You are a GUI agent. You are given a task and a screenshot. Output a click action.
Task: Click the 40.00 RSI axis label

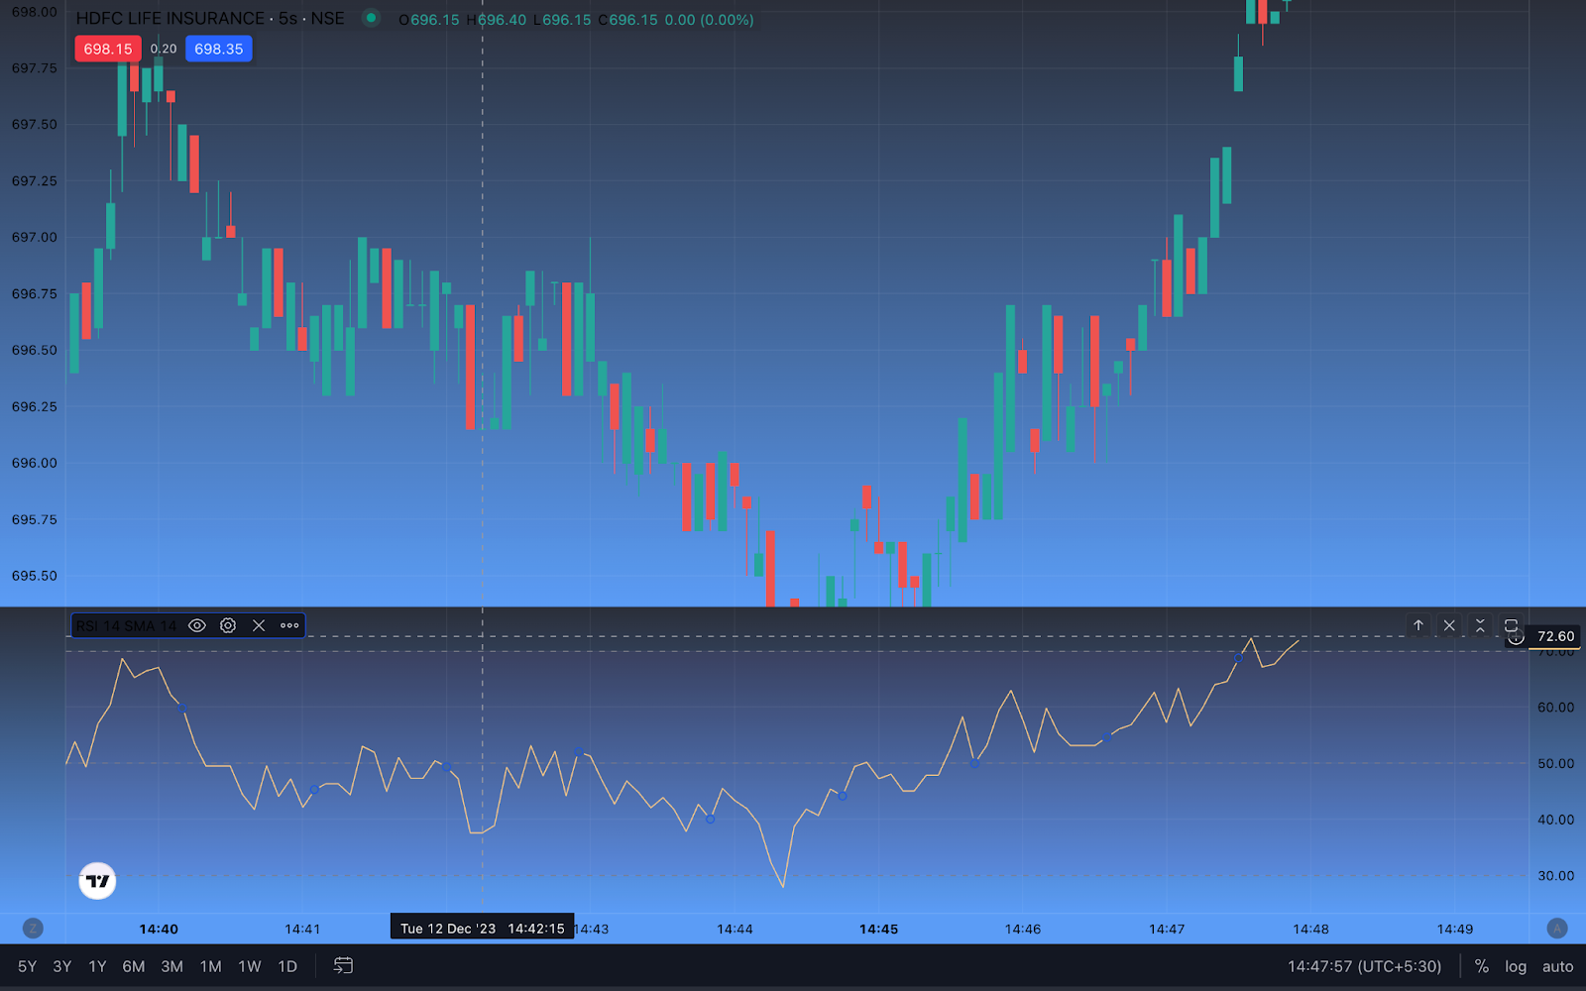[x=1555, y=820]
